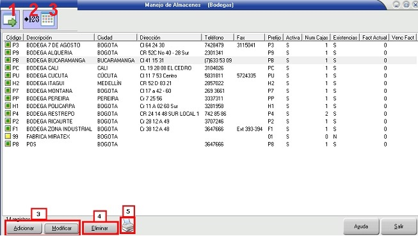The height and width of the screenshot is (236, 418).
Task: Exit using the Salir button
Action: [x=399, y=226]
